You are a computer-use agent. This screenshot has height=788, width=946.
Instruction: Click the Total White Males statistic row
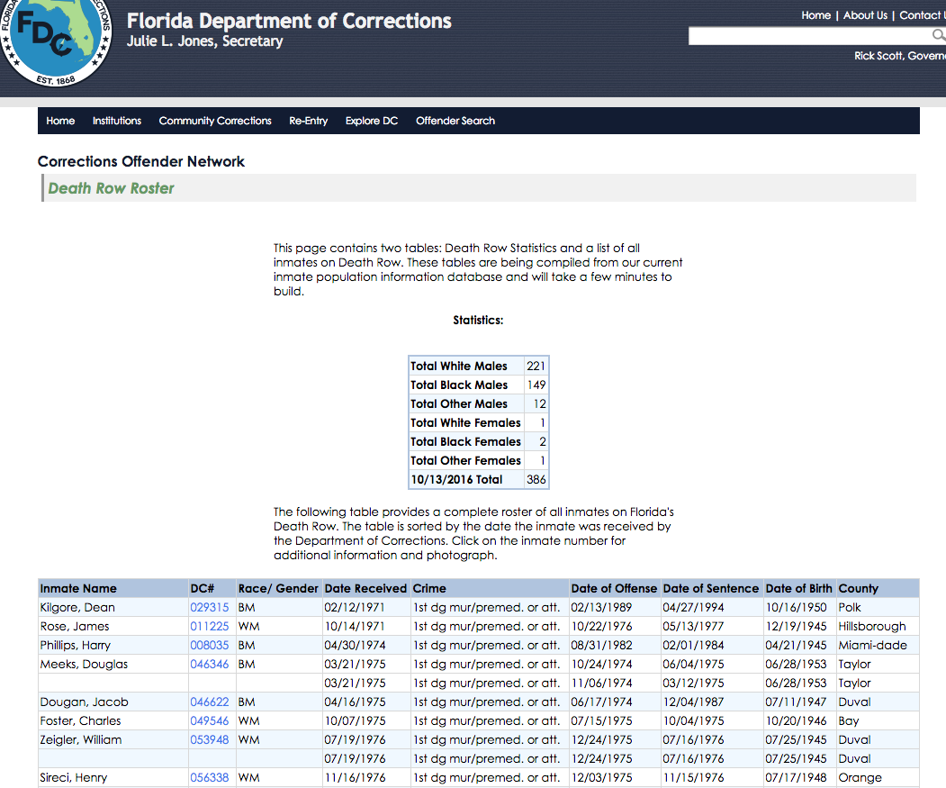coord(479,366)
